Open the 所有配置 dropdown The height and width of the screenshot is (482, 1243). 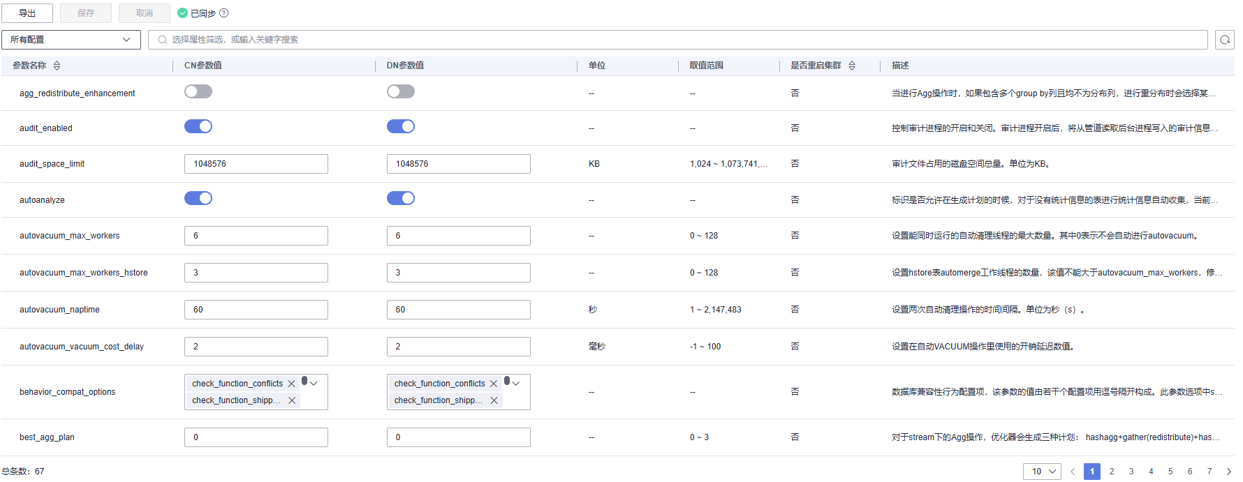71,40
